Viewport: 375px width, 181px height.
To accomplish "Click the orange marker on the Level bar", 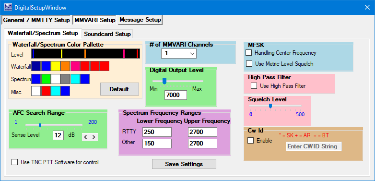I will click(85, 54).
